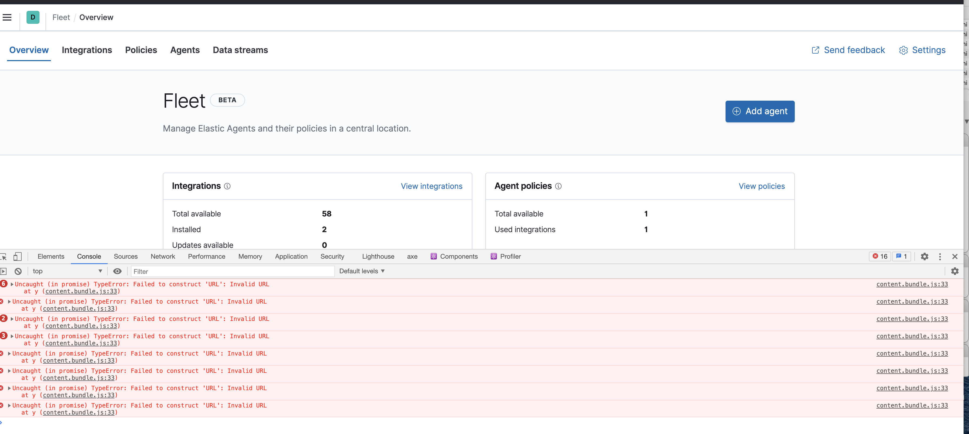Open Fleet Settings link
The image size is (969, 434).
tap(922, 50)
